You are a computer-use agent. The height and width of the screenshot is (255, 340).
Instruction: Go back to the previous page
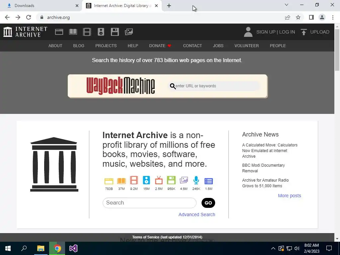[x=7, y=17]
